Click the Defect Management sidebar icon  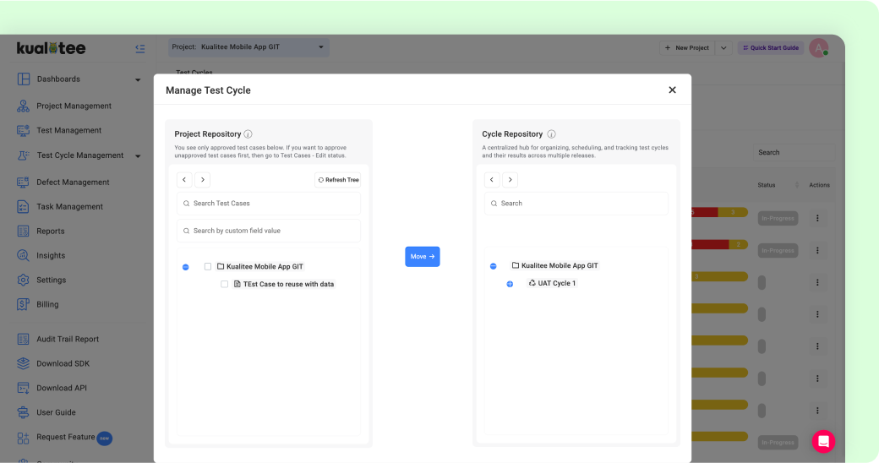[x=24, y=182]
